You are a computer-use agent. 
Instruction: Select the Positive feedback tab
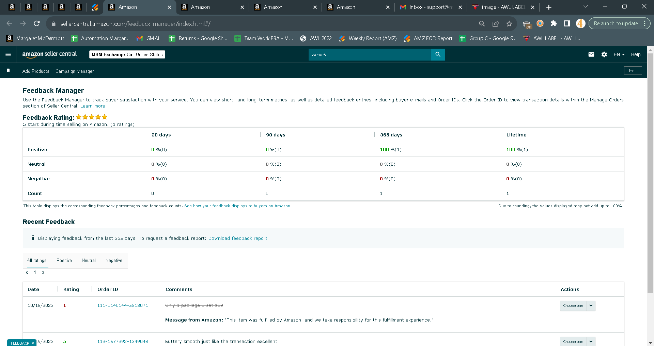64,261
